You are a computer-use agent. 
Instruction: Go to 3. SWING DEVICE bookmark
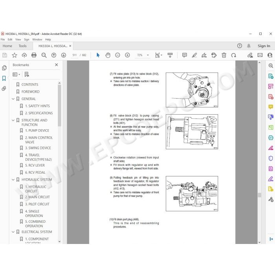click(x=38, y=148)
